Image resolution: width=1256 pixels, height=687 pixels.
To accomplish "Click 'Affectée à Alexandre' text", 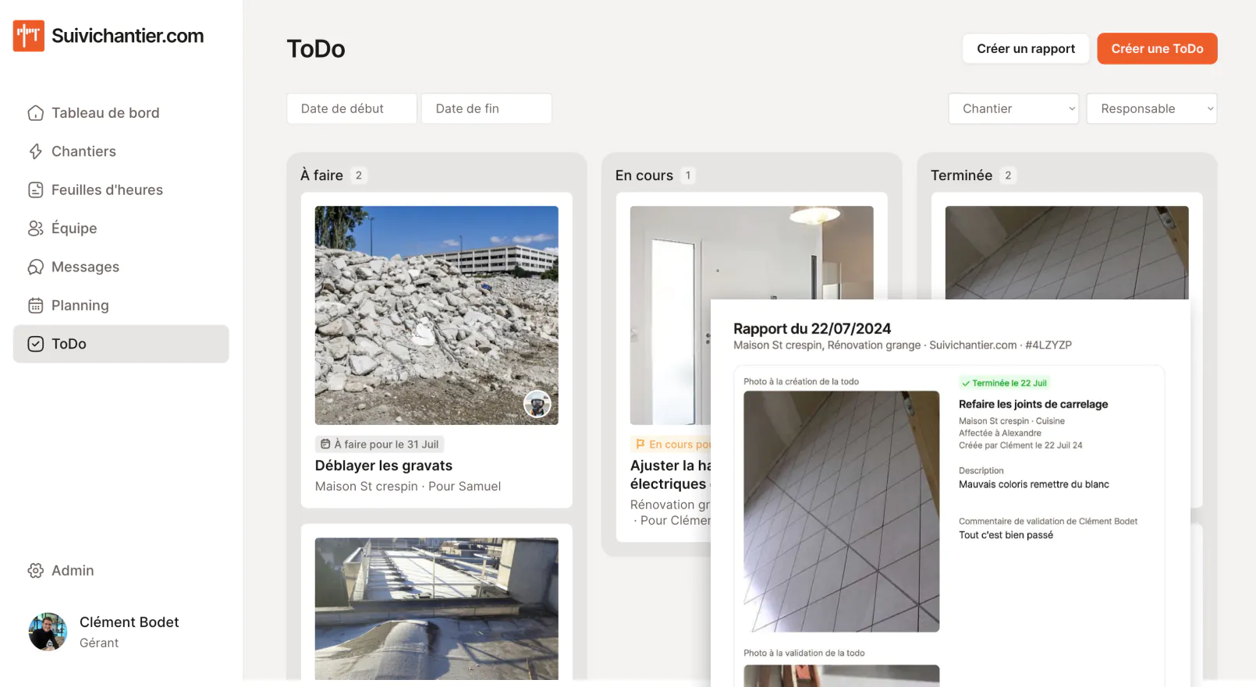I will (1000, 433).
